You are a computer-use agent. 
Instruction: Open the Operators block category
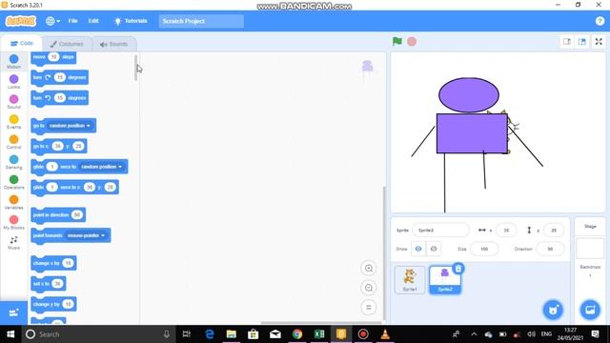coord(13,182)
